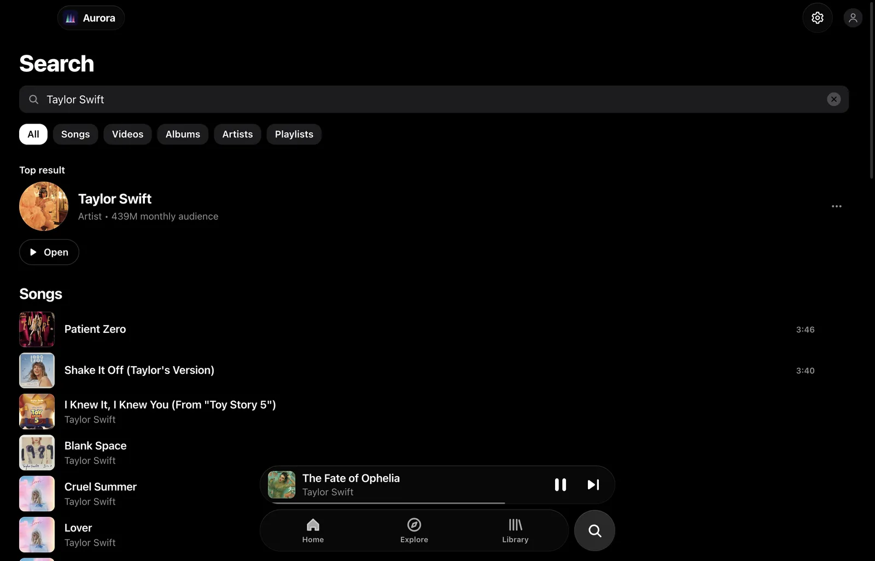
Task: Go to the Home tab
Action: (x=313, y=531)
